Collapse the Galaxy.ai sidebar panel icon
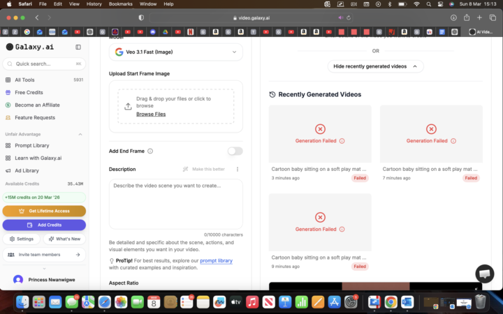Screen dimensions: 503x314 click(x=78, y=47)
